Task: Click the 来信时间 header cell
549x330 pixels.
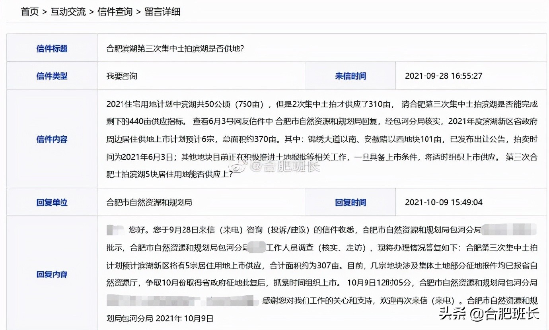Action: tap(350, 76)
